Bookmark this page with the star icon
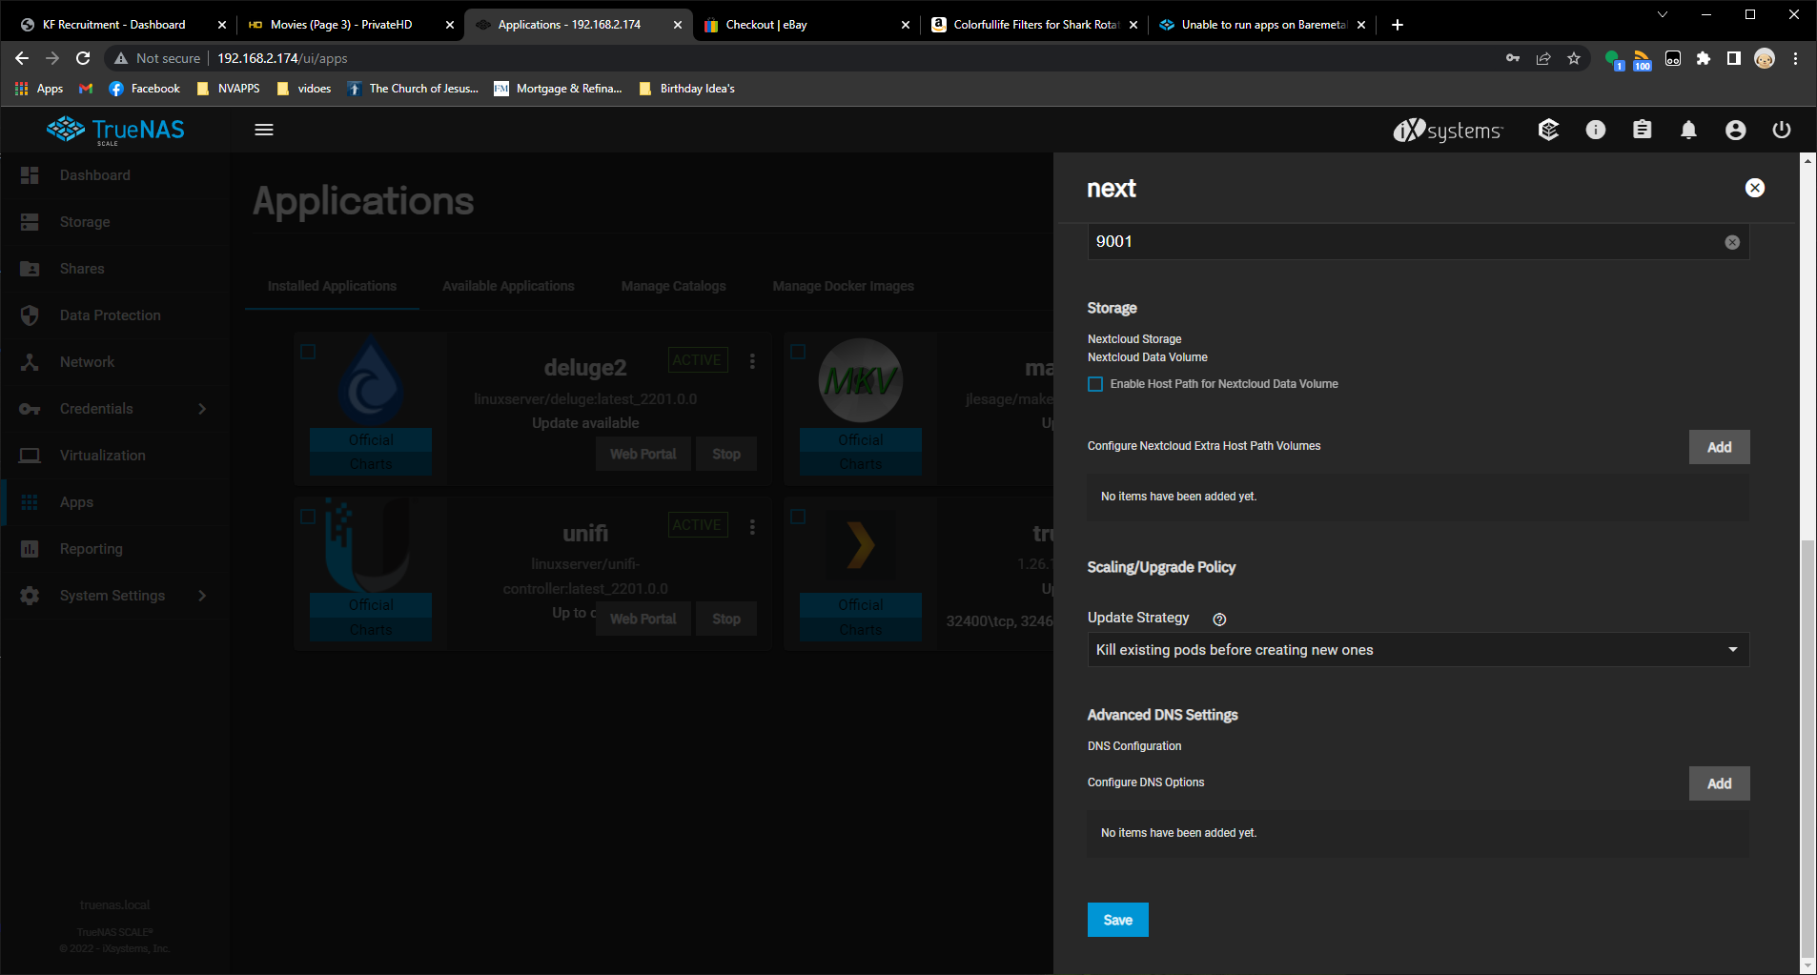1817x975 pixels. [1574, 58]
